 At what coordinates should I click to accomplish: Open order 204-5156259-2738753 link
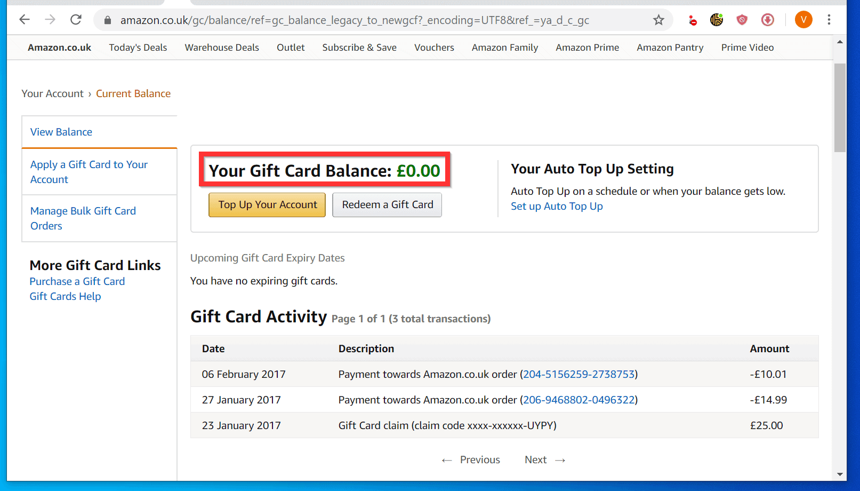pos(579,374)
